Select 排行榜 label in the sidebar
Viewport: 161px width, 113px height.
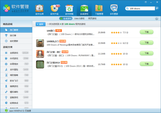13,36
